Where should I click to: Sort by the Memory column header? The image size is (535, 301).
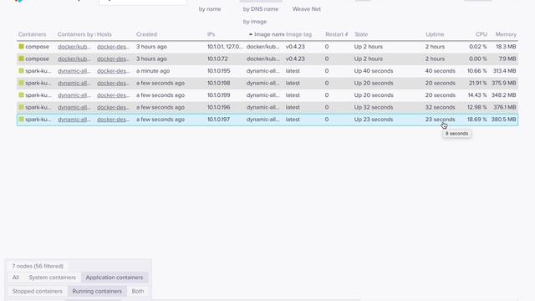pos(506,34)
